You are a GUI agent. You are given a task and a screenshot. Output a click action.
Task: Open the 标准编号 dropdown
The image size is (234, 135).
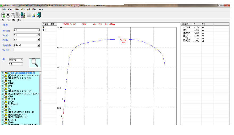click(27, 40)
